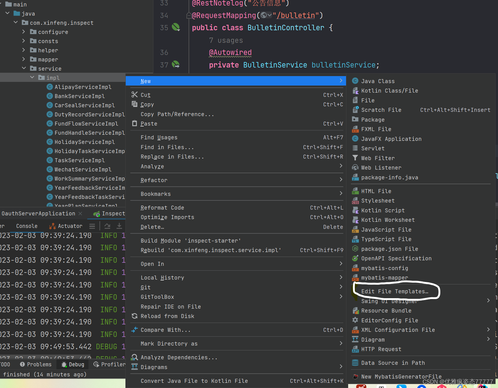Expand the configure package

[23, 32]
